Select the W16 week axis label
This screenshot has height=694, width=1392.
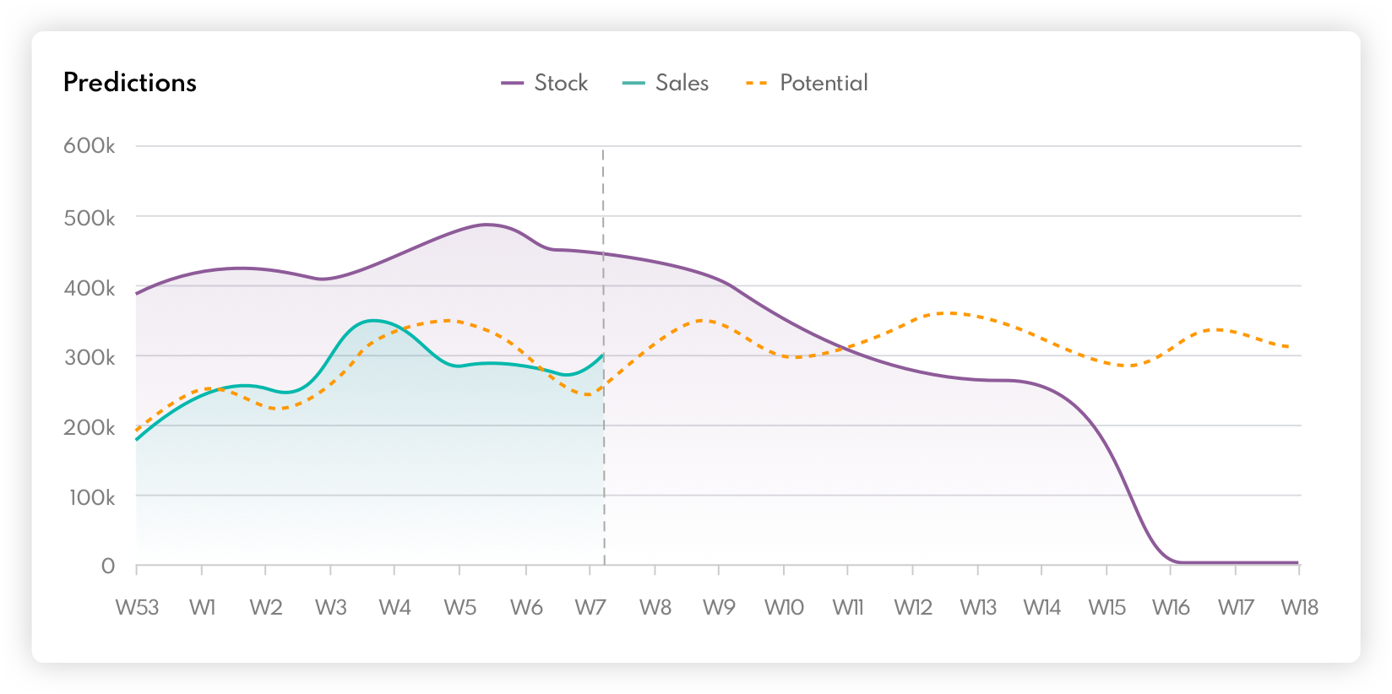1171,607
